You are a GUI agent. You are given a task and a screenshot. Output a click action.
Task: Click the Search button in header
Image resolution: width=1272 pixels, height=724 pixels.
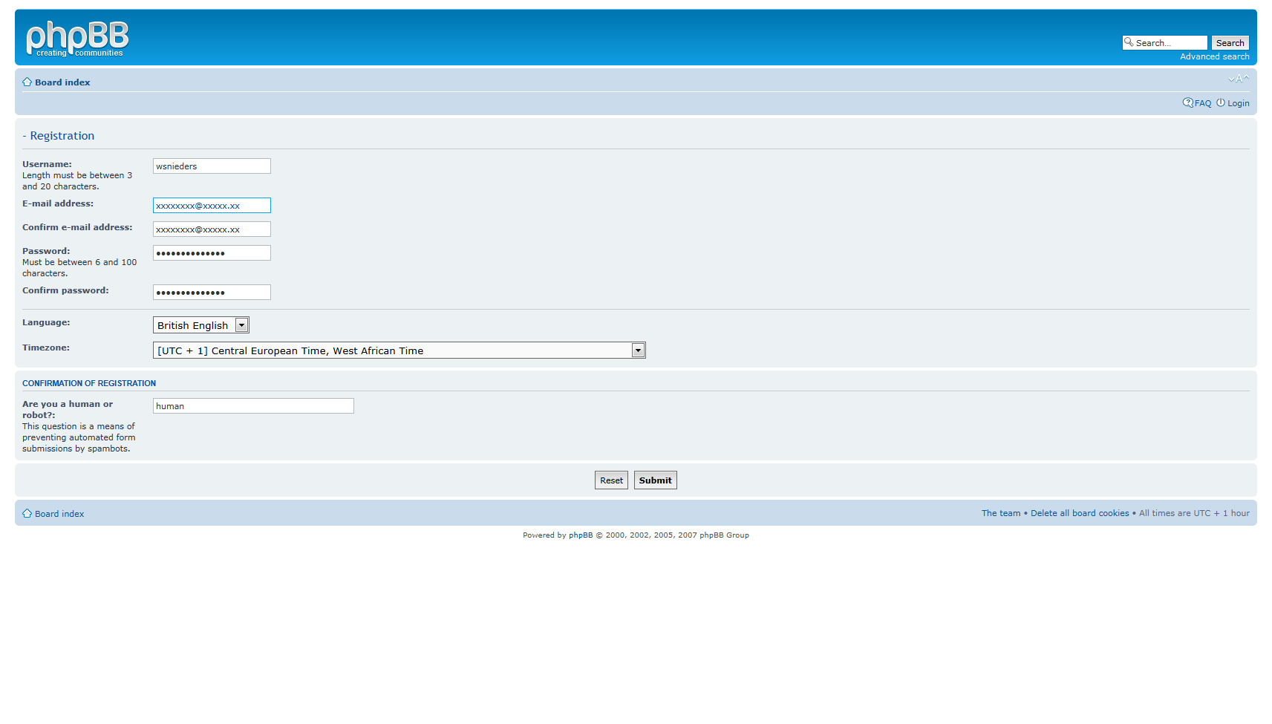pos(1230,43)
